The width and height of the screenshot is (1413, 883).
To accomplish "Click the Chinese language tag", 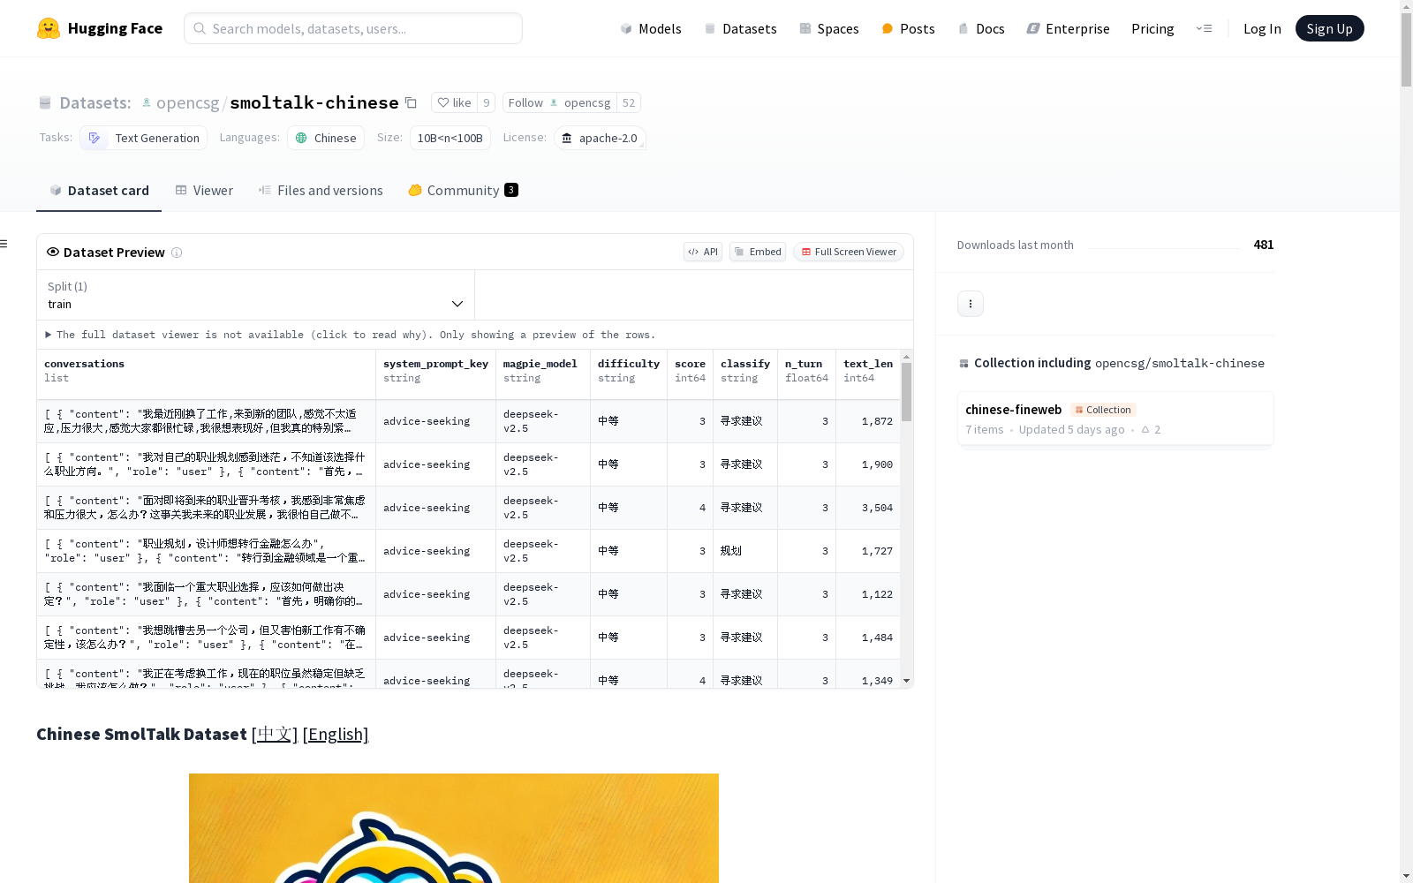I will (x=326, y=138).
